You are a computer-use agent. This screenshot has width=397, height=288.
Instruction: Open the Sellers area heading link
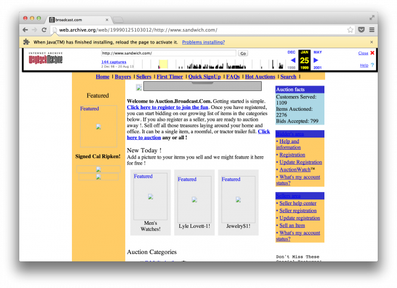click(x=288, y=196)
